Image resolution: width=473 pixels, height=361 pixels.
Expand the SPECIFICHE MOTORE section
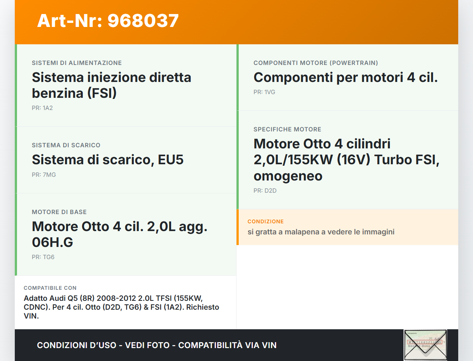[x=347, y=159]
